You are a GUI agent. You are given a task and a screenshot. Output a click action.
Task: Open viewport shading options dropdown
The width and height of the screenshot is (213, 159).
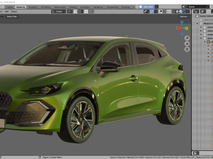(x=188, y=11)
